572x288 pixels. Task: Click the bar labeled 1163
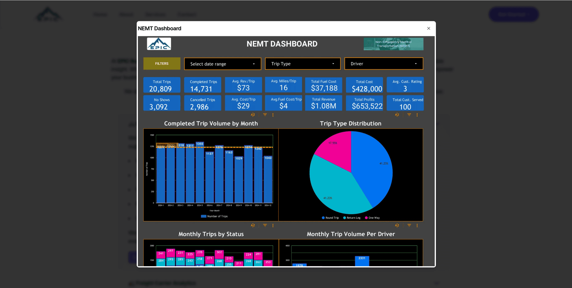229,176
